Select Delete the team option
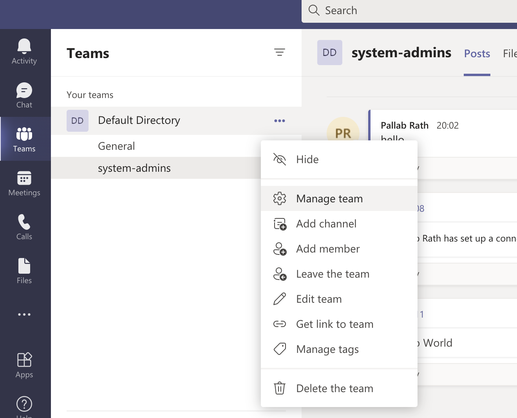This screenshot has height=418, width=517. 339,388
